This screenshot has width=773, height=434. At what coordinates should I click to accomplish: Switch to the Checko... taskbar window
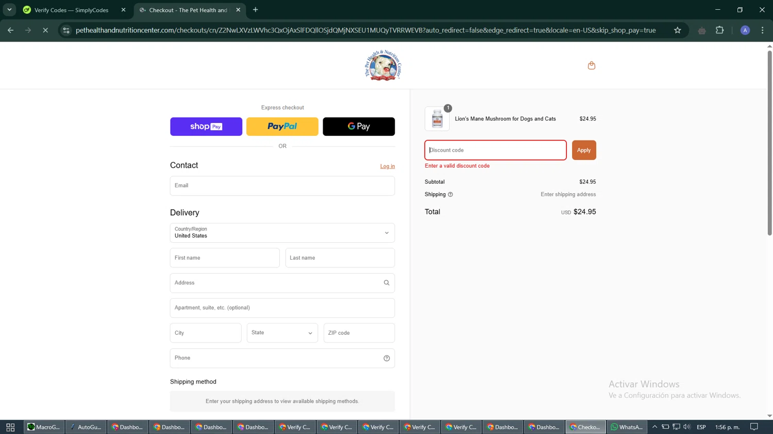[x=585, y=427]
